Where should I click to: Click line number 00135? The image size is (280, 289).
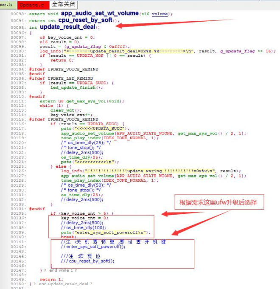pyautogui.click(x=18, y=213)
